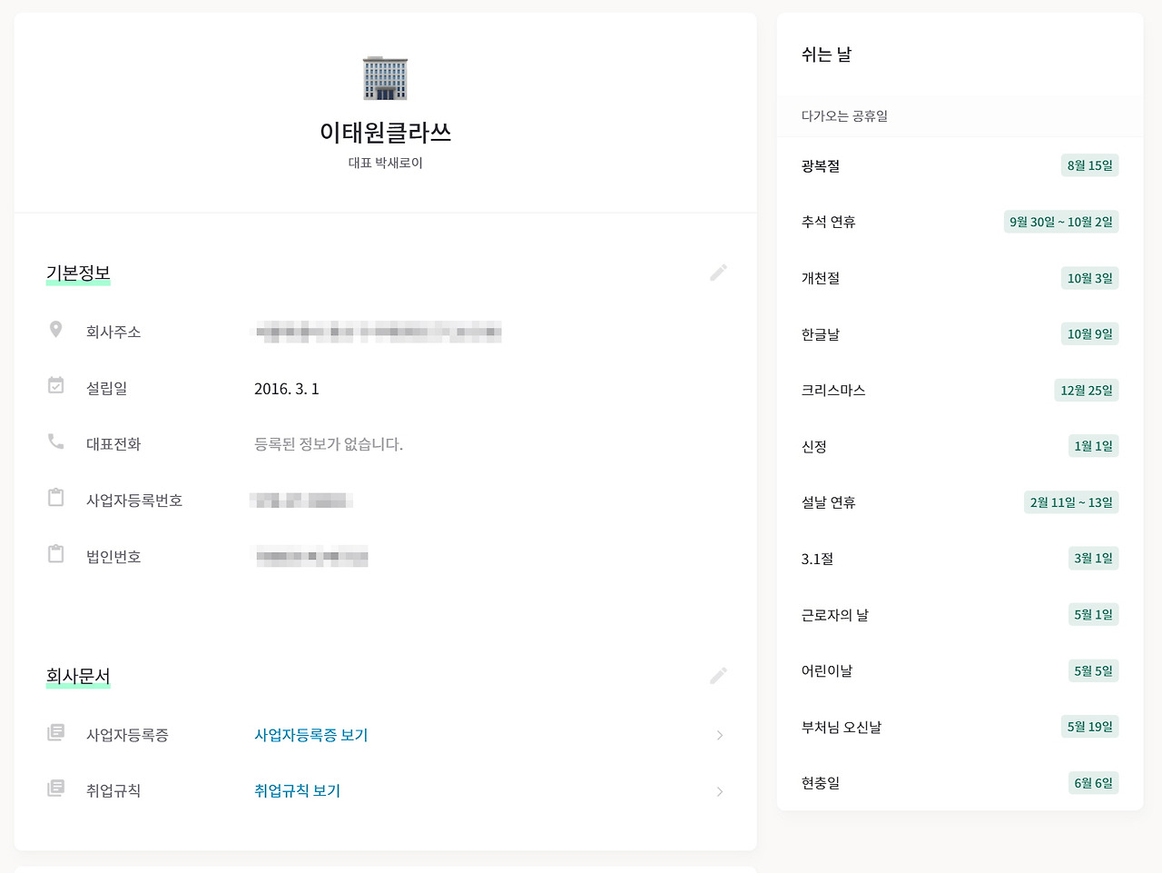Click the 10월 9일 date badge
1162x873 pixels.
click(1089, 333)
